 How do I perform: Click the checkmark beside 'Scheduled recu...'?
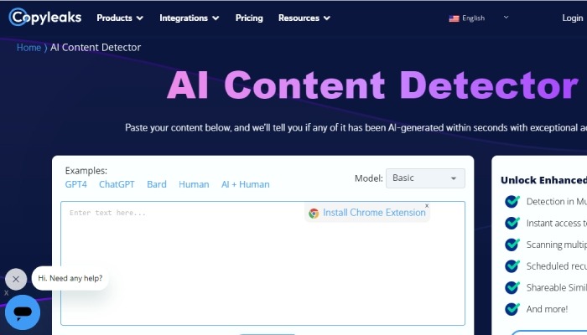pyautogui.click(x=512, y=265)
